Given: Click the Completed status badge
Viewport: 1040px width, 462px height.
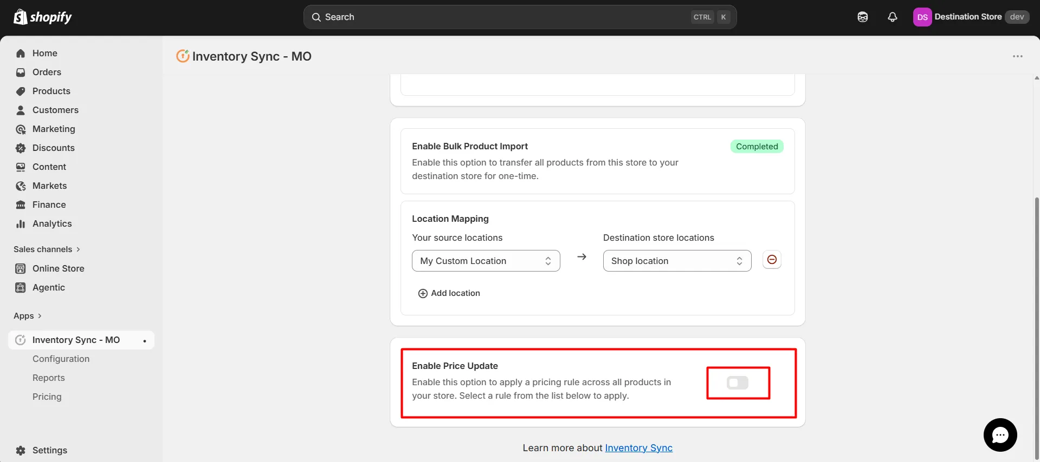Looking at the screenshot, I should [x=757, y=147].
